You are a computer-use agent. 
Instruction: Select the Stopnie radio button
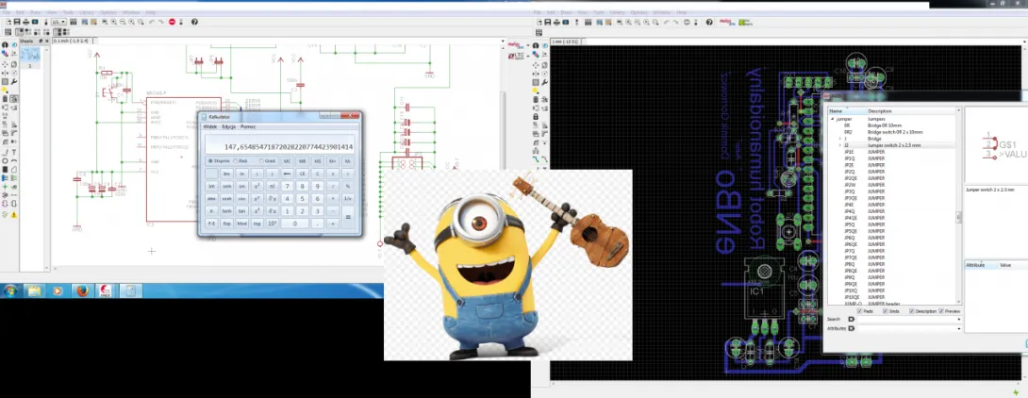(210, 161)
